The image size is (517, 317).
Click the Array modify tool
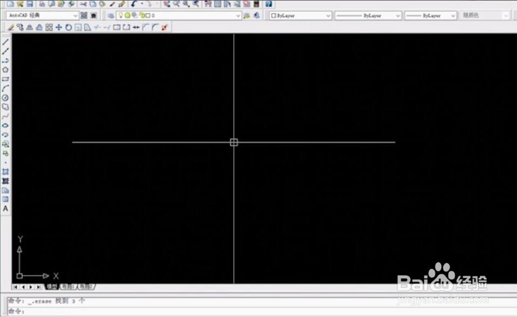pos(49,27)
